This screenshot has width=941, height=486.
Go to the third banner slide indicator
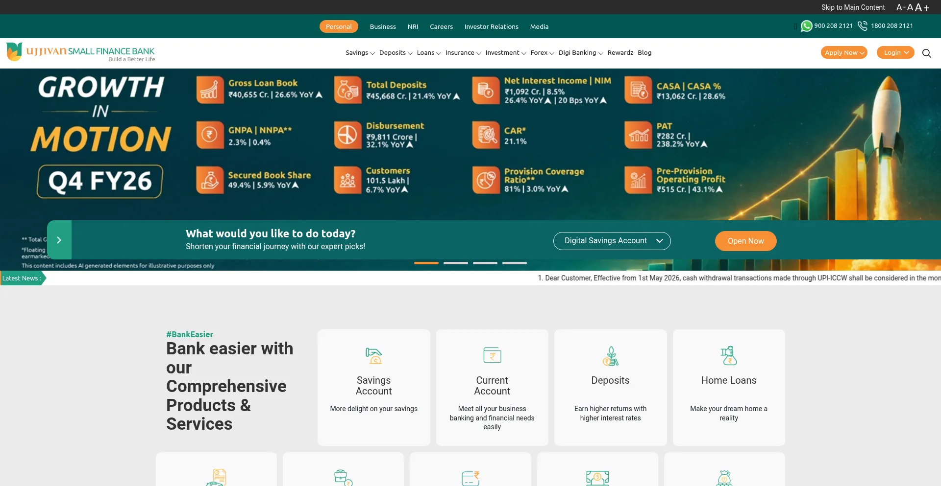tap(485, 263)
